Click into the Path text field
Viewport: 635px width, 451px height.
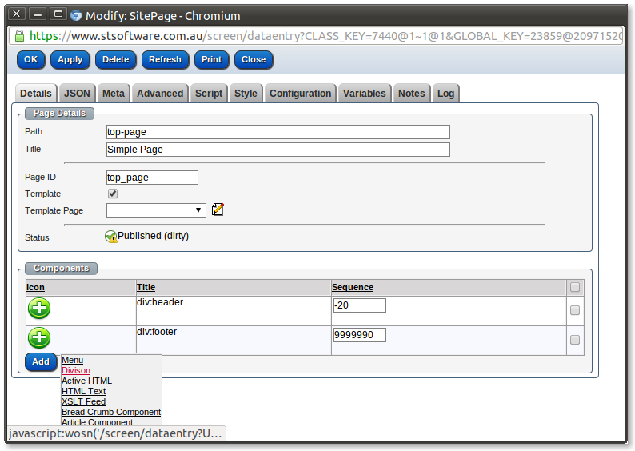(278, 132)
